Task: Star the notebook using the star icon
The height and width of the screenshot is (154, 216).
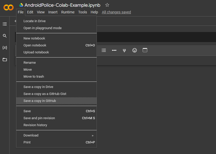Action: coord(107,4)
